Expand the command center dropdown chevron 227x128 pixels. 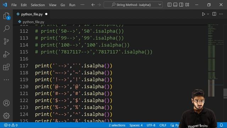pos(160,5)
